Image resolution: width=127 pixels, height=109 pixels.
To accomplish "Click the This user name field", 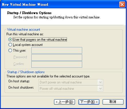I will coord(57,50).
